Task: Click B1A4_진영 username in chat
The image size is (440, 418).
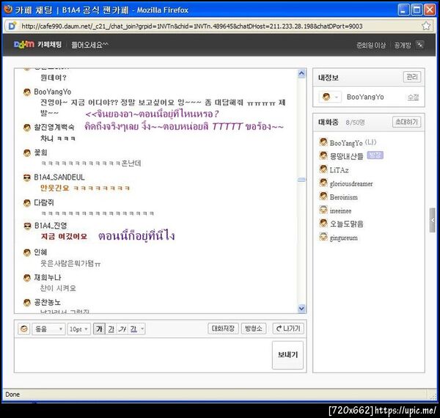Action: click(x=51, y=226)
